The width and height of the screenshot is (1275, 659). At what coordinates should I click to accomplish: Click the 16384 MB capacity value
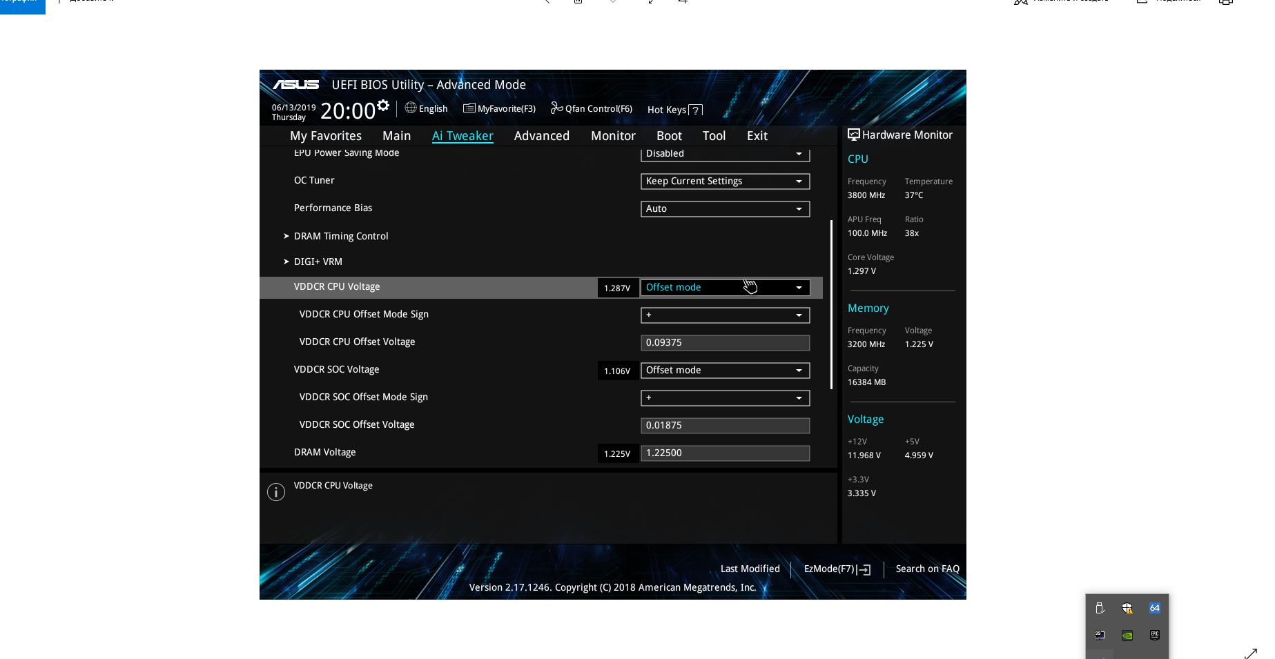(x=867, y=382)
